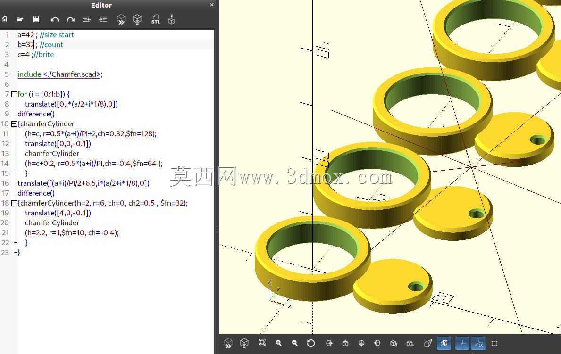Switch to the Left view
The image size is (561, 354).
point(377,343)
